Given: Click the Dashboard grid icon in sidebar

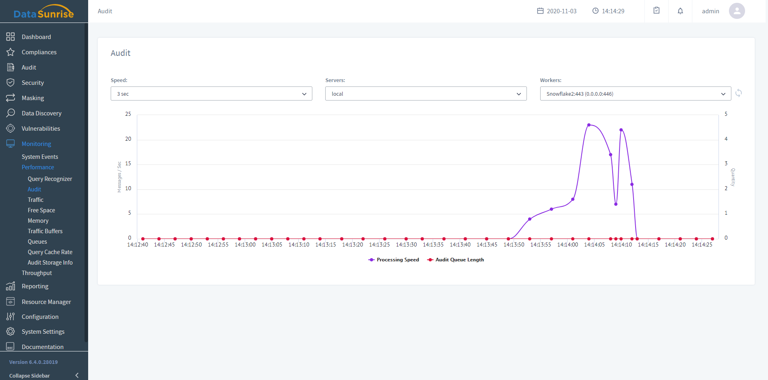Looking at the screenshot, I should (10, 37).
